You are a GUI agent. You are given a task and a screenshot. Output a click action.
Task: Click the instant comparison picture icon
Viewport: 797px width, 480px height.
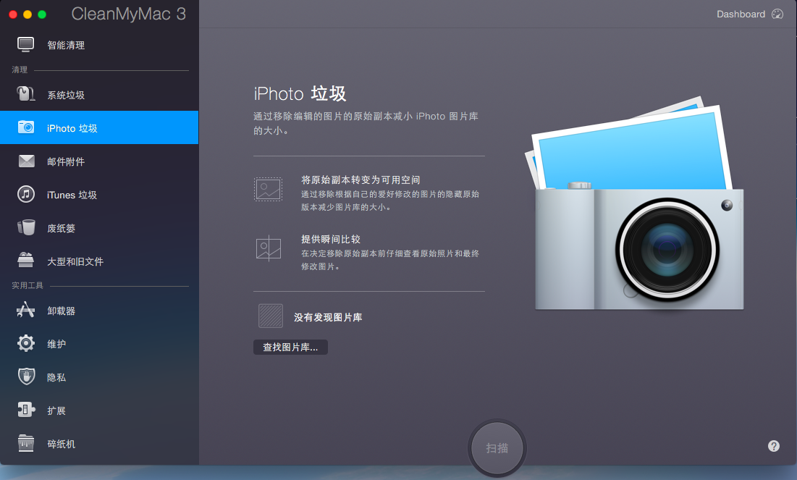269,248
